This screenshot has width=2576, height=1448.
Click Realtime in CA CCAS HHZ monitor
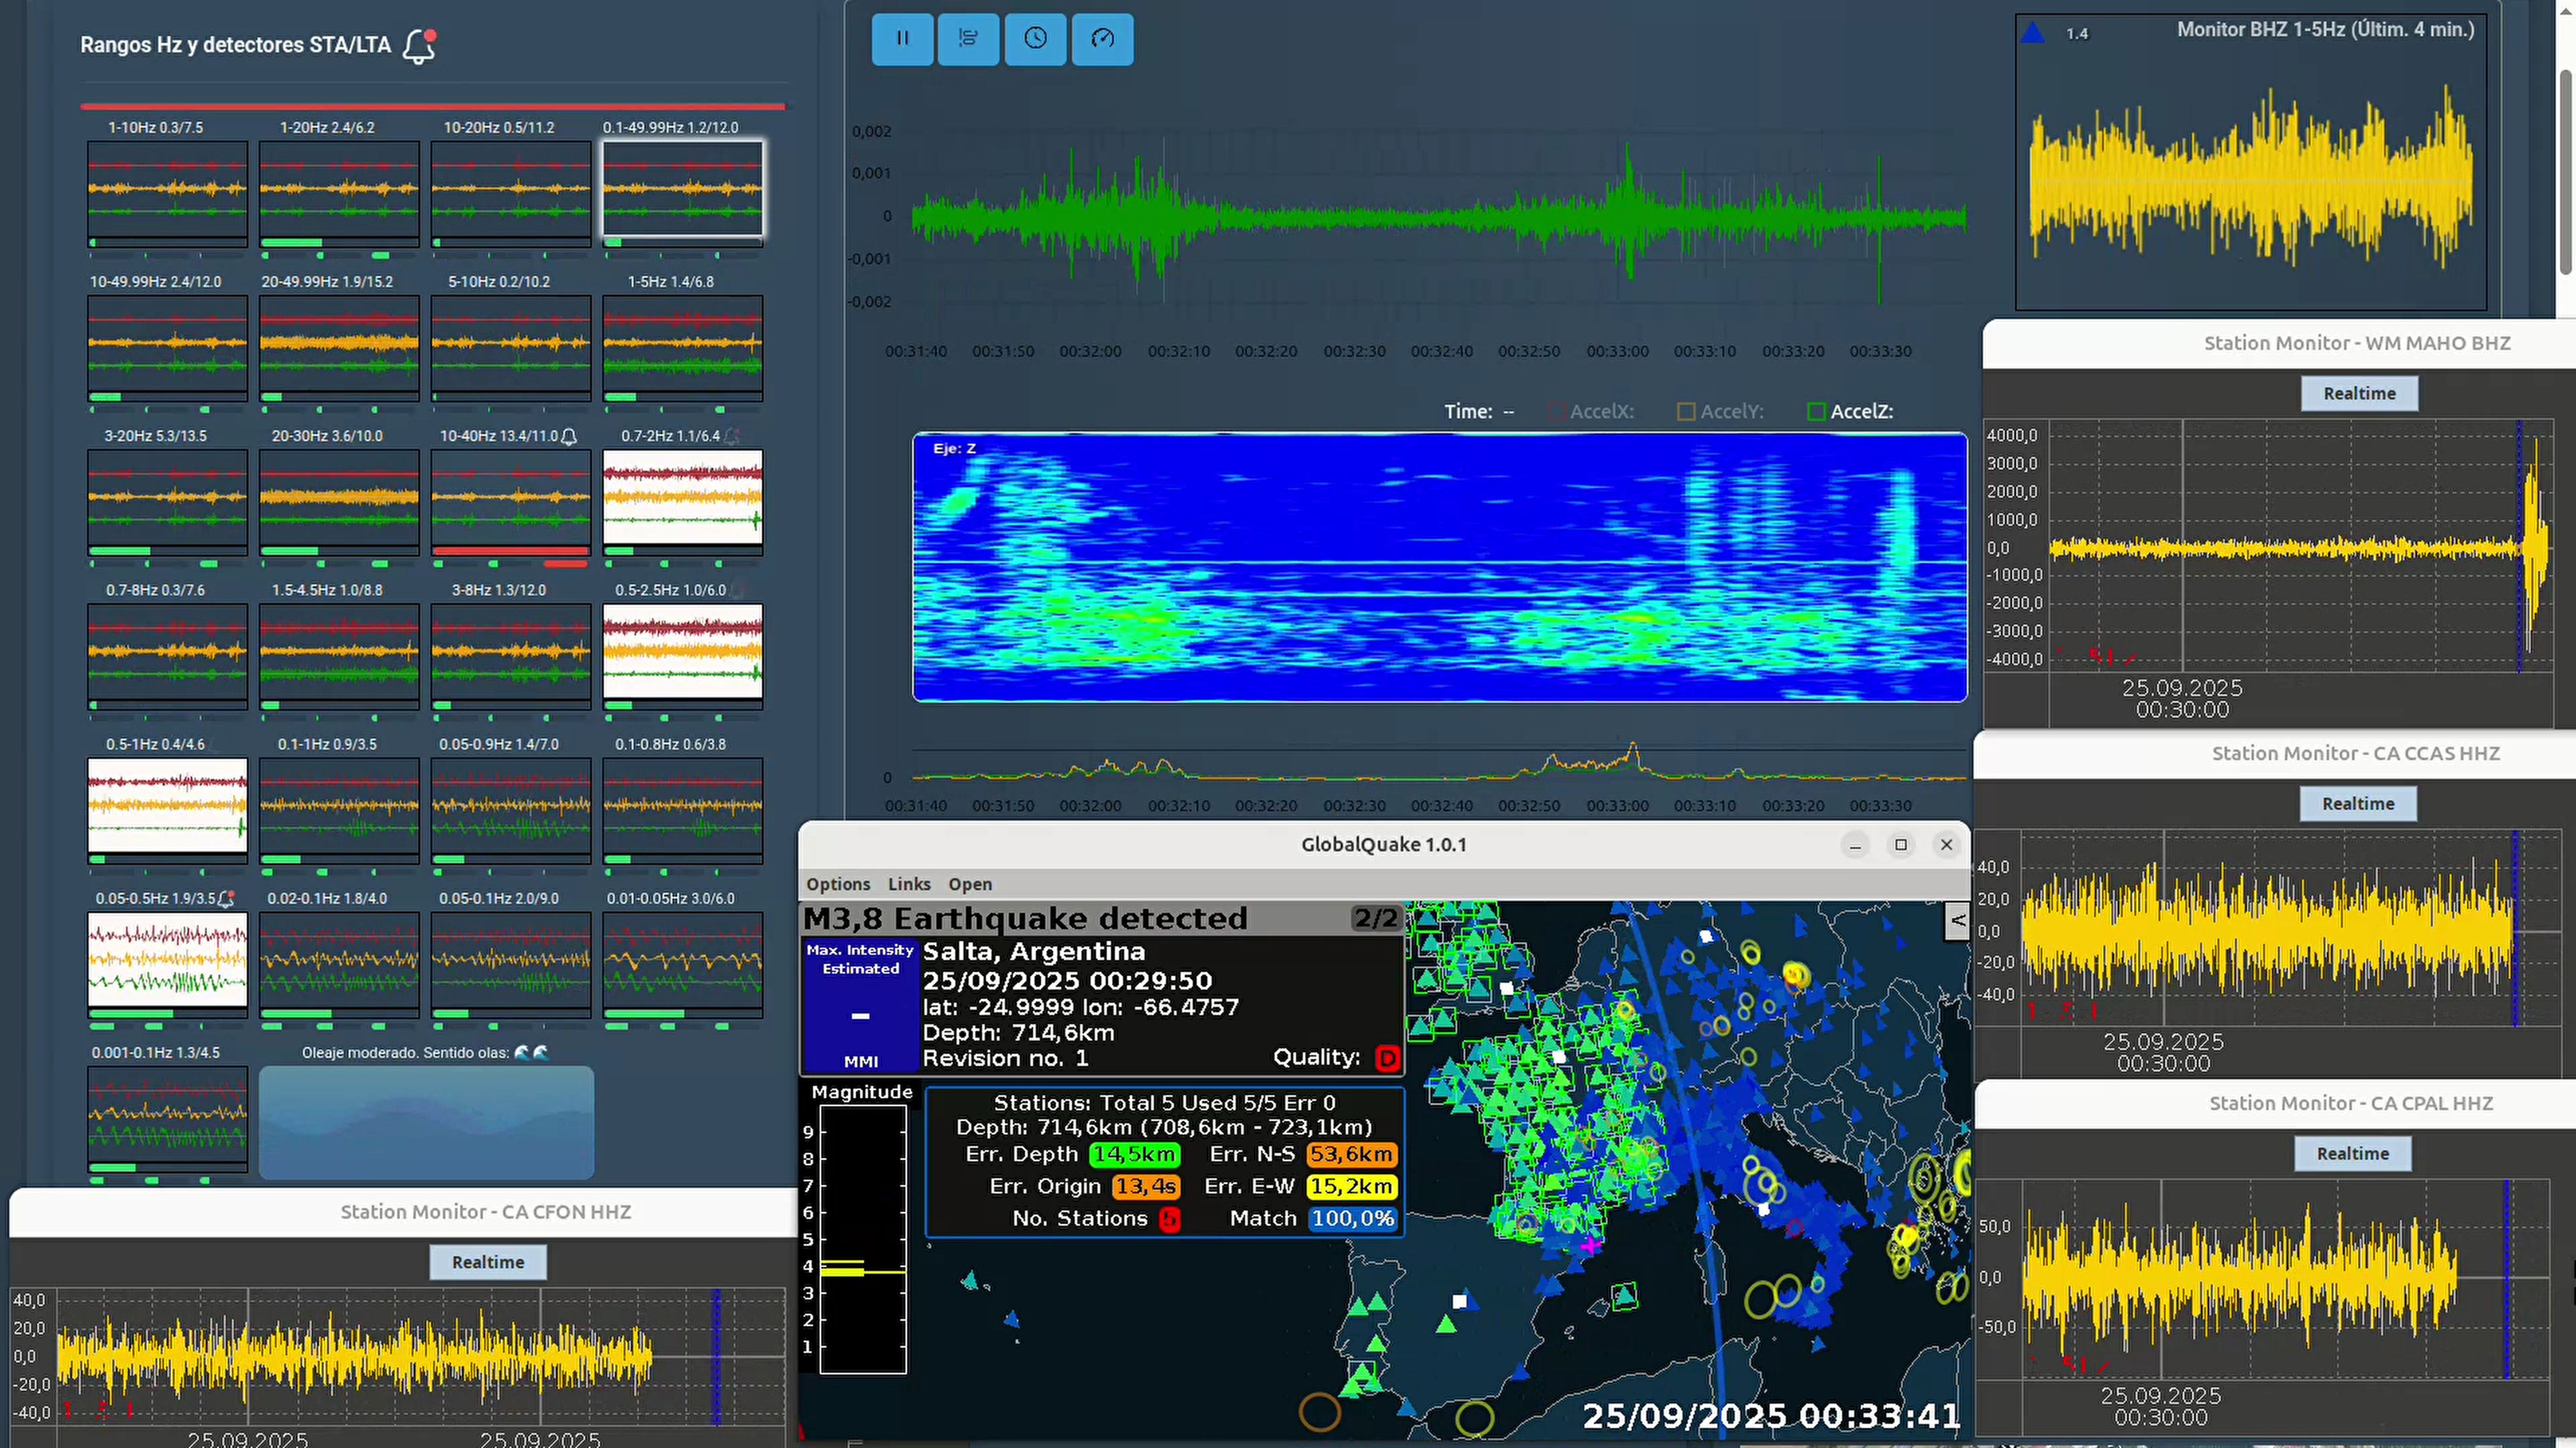pos(2358,804)
